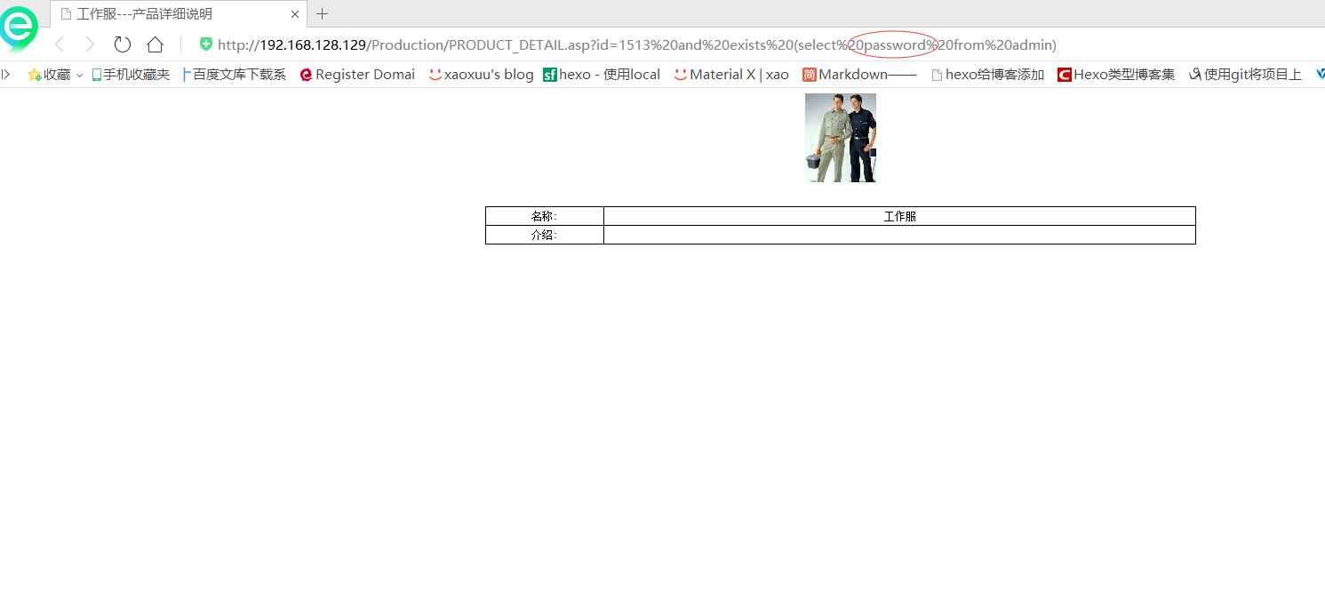Open the Register Domai bookmark

point(357,75)
